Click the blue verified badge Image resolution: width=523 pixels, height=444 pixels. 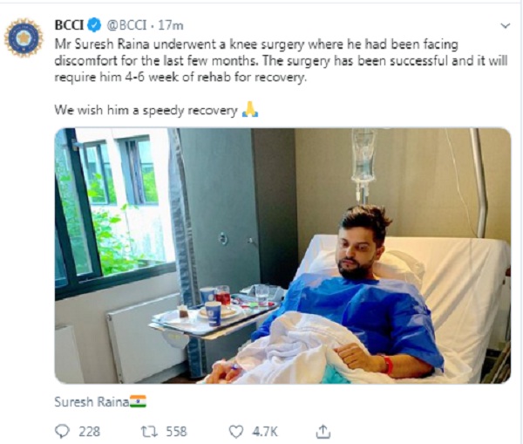[95, 23]
